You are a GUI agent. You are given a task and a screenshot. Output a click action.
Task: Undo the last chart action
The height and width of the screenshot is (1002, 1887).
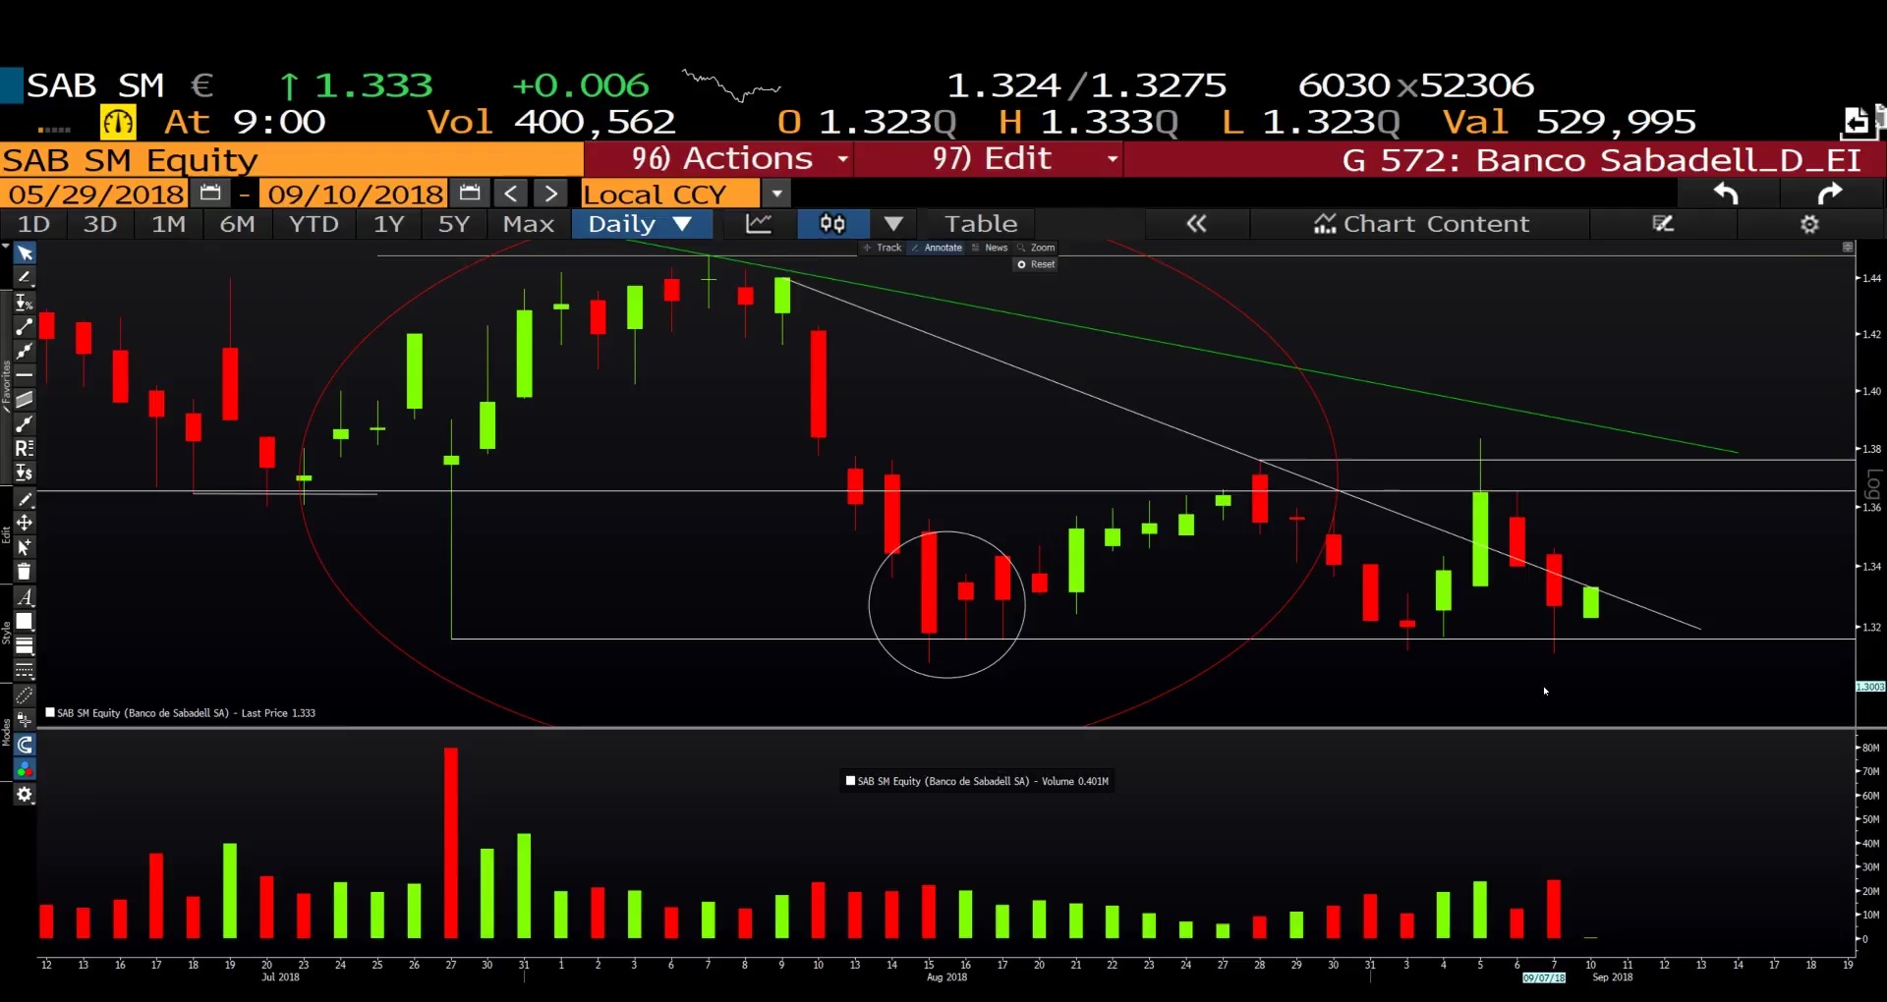tap(1726, 194)
